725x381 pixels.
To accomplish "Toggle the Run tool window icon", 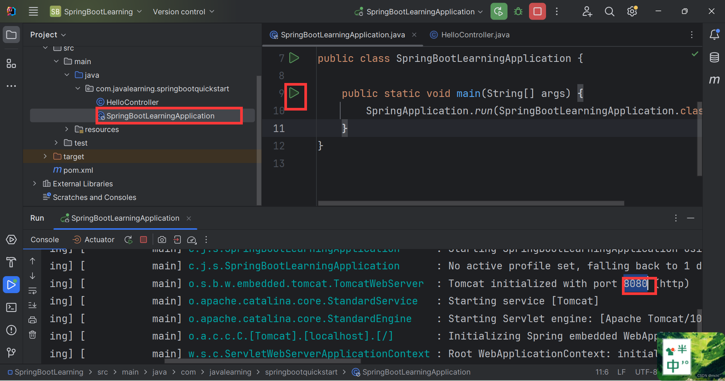I will click(x=11, y=284).
